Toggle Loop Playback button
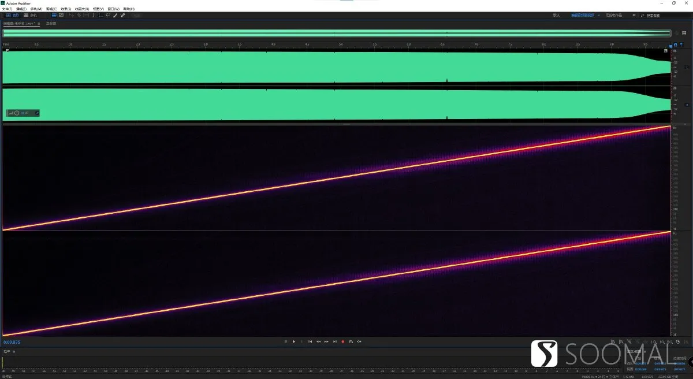This screenshot has height=379, width=693. tap(351, 341)
